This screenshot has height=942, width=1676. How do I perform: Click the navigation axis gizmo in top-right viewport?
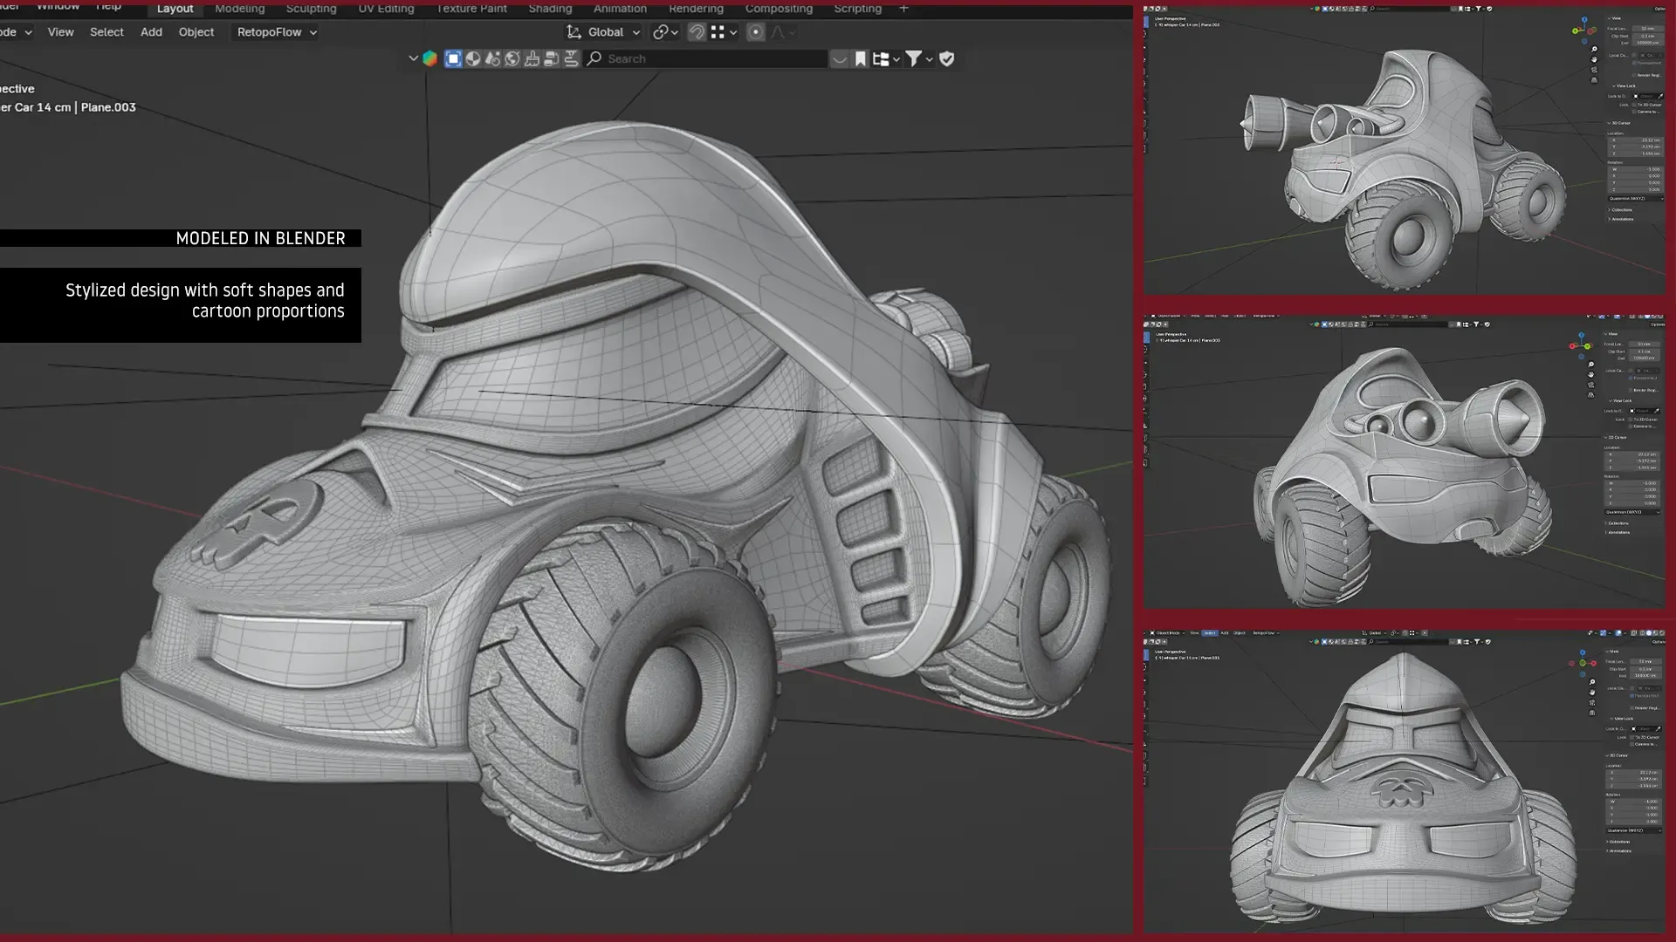(1584, 31)
